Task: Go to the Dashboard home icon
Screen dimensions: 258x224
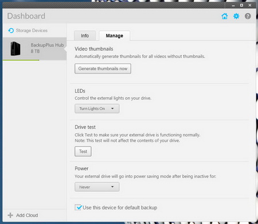Action: (225, 16)
